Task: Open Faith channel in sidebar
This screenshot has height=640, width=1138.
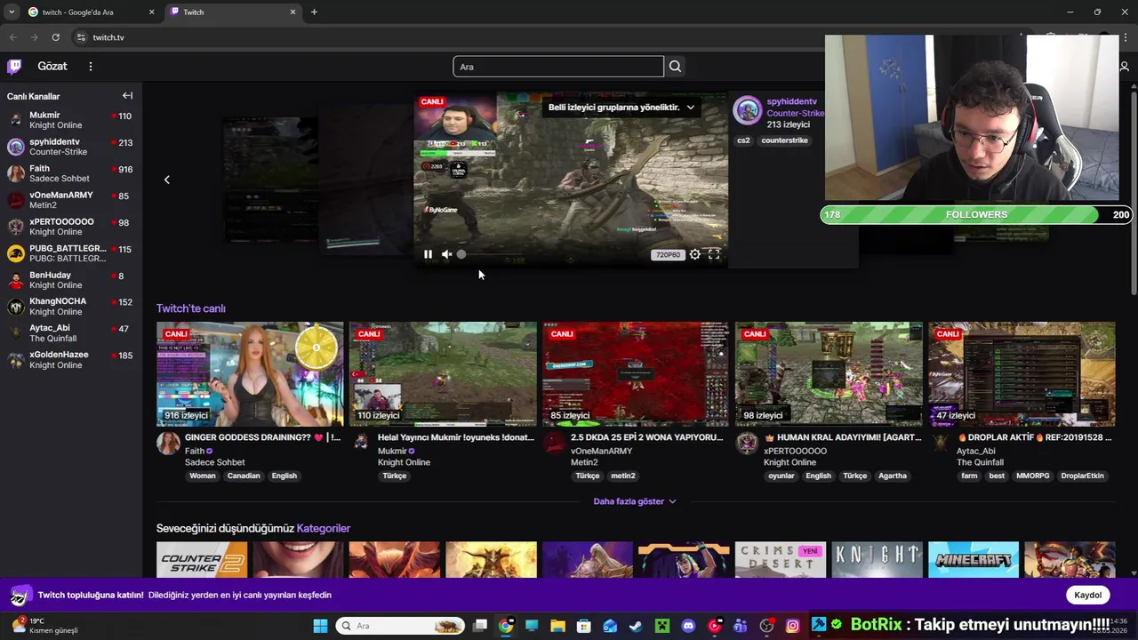Action: coord(71,173)
